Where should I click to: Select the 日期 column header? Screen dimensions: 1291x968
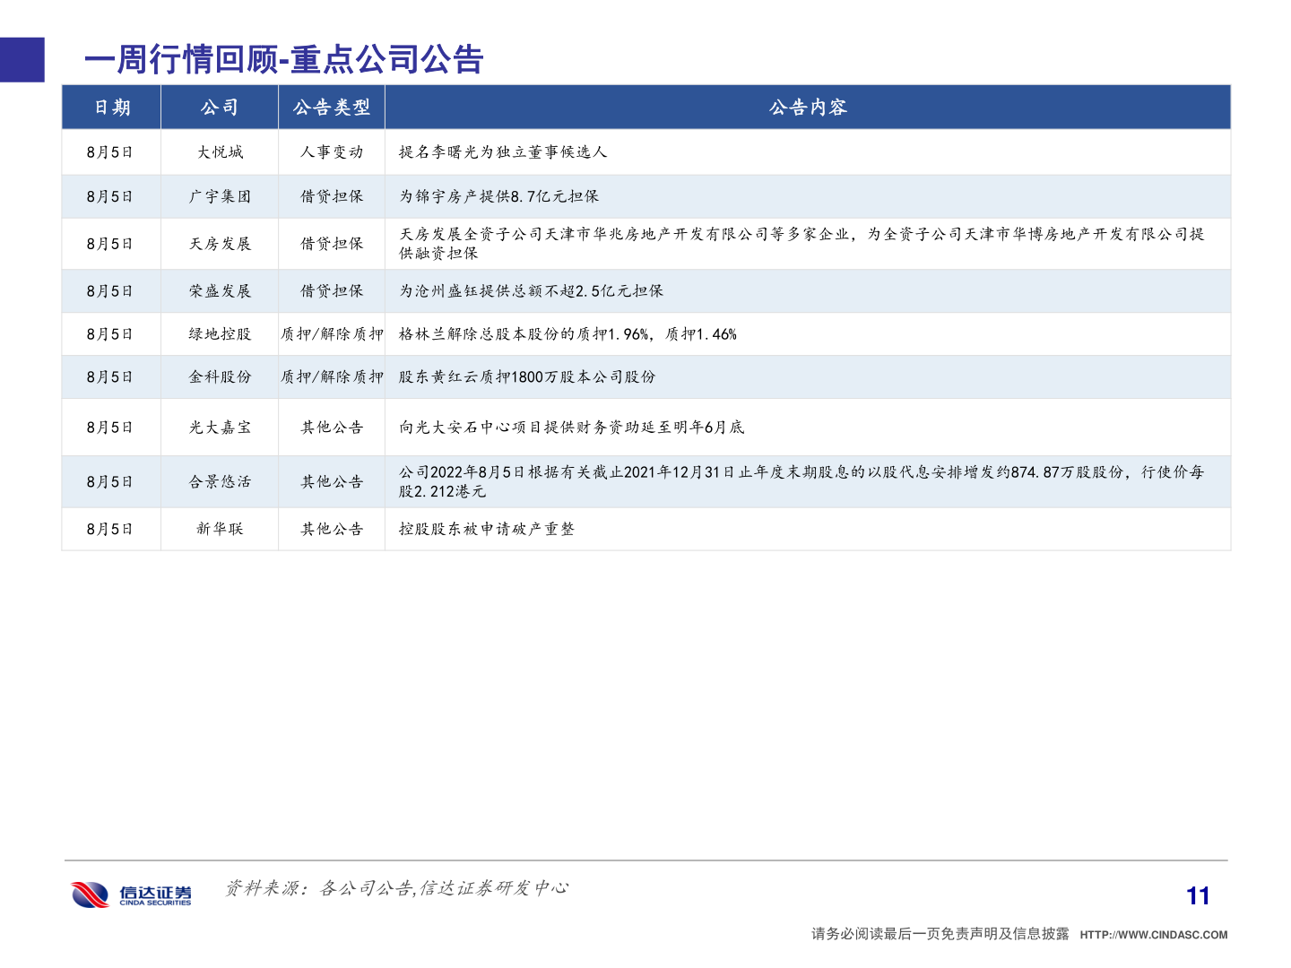click(111, 108)
